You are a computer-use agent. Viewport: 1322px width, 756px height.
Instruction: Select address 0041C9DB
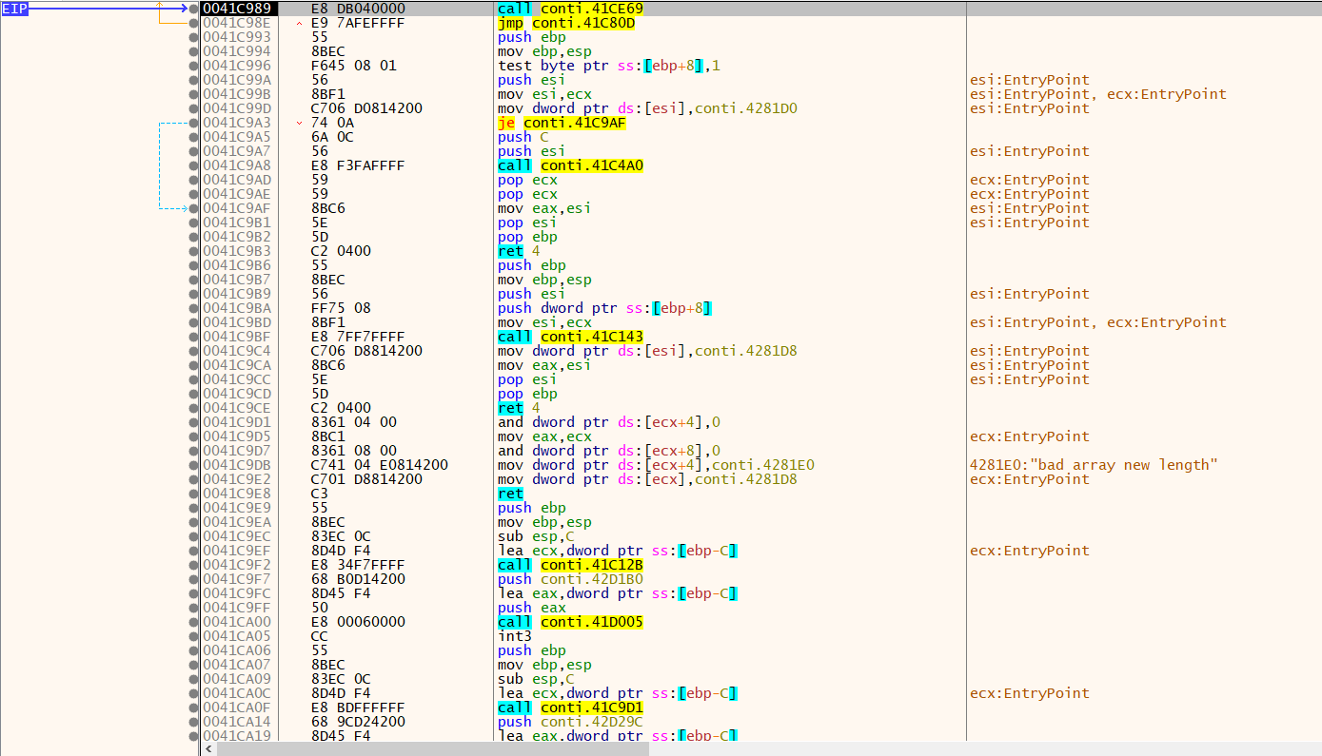pos(236,465)
